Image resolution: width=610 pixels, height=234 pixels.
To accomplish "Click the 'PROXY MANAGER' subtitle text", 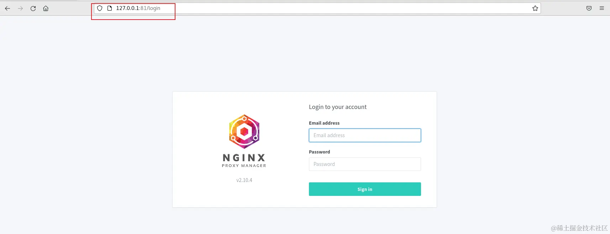I will point(244,166).
